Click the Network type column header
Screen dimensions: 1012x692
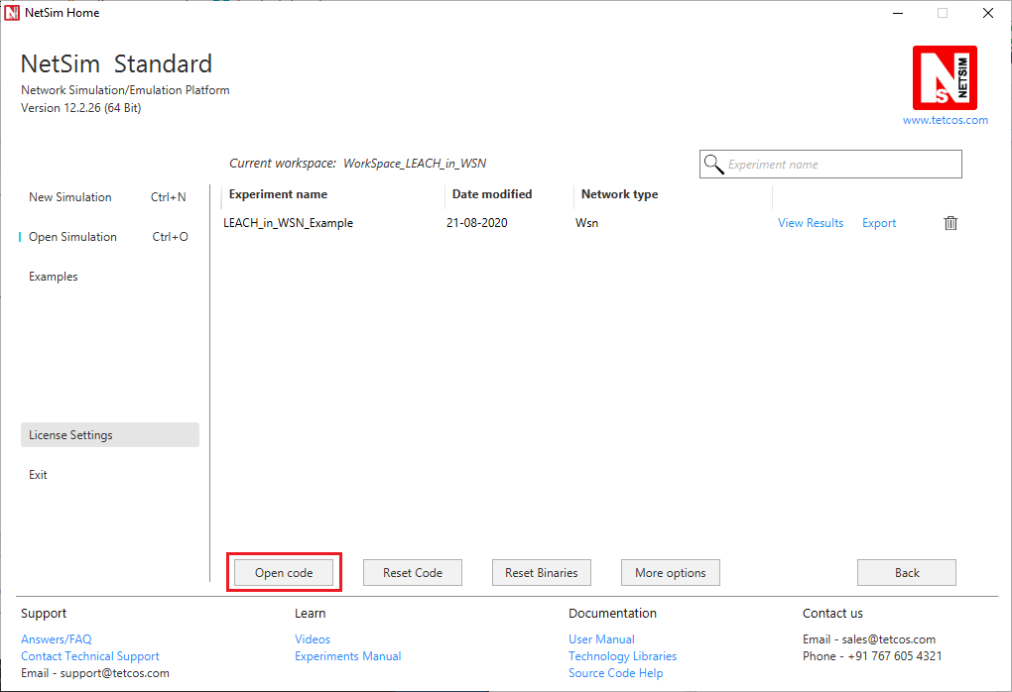tap(619, 194)
